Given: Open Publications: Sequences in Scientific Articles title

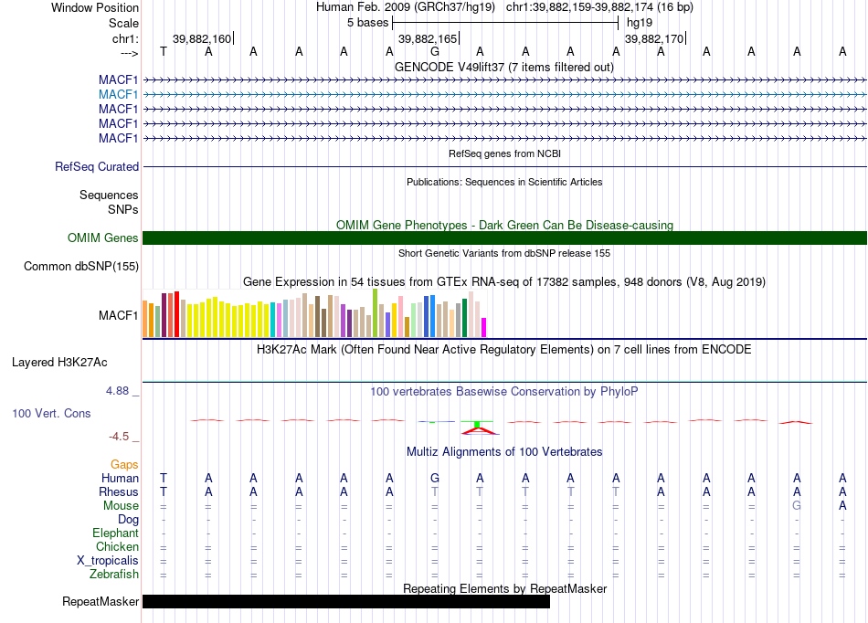Looking at the screenshot, I should pos(504,182).
